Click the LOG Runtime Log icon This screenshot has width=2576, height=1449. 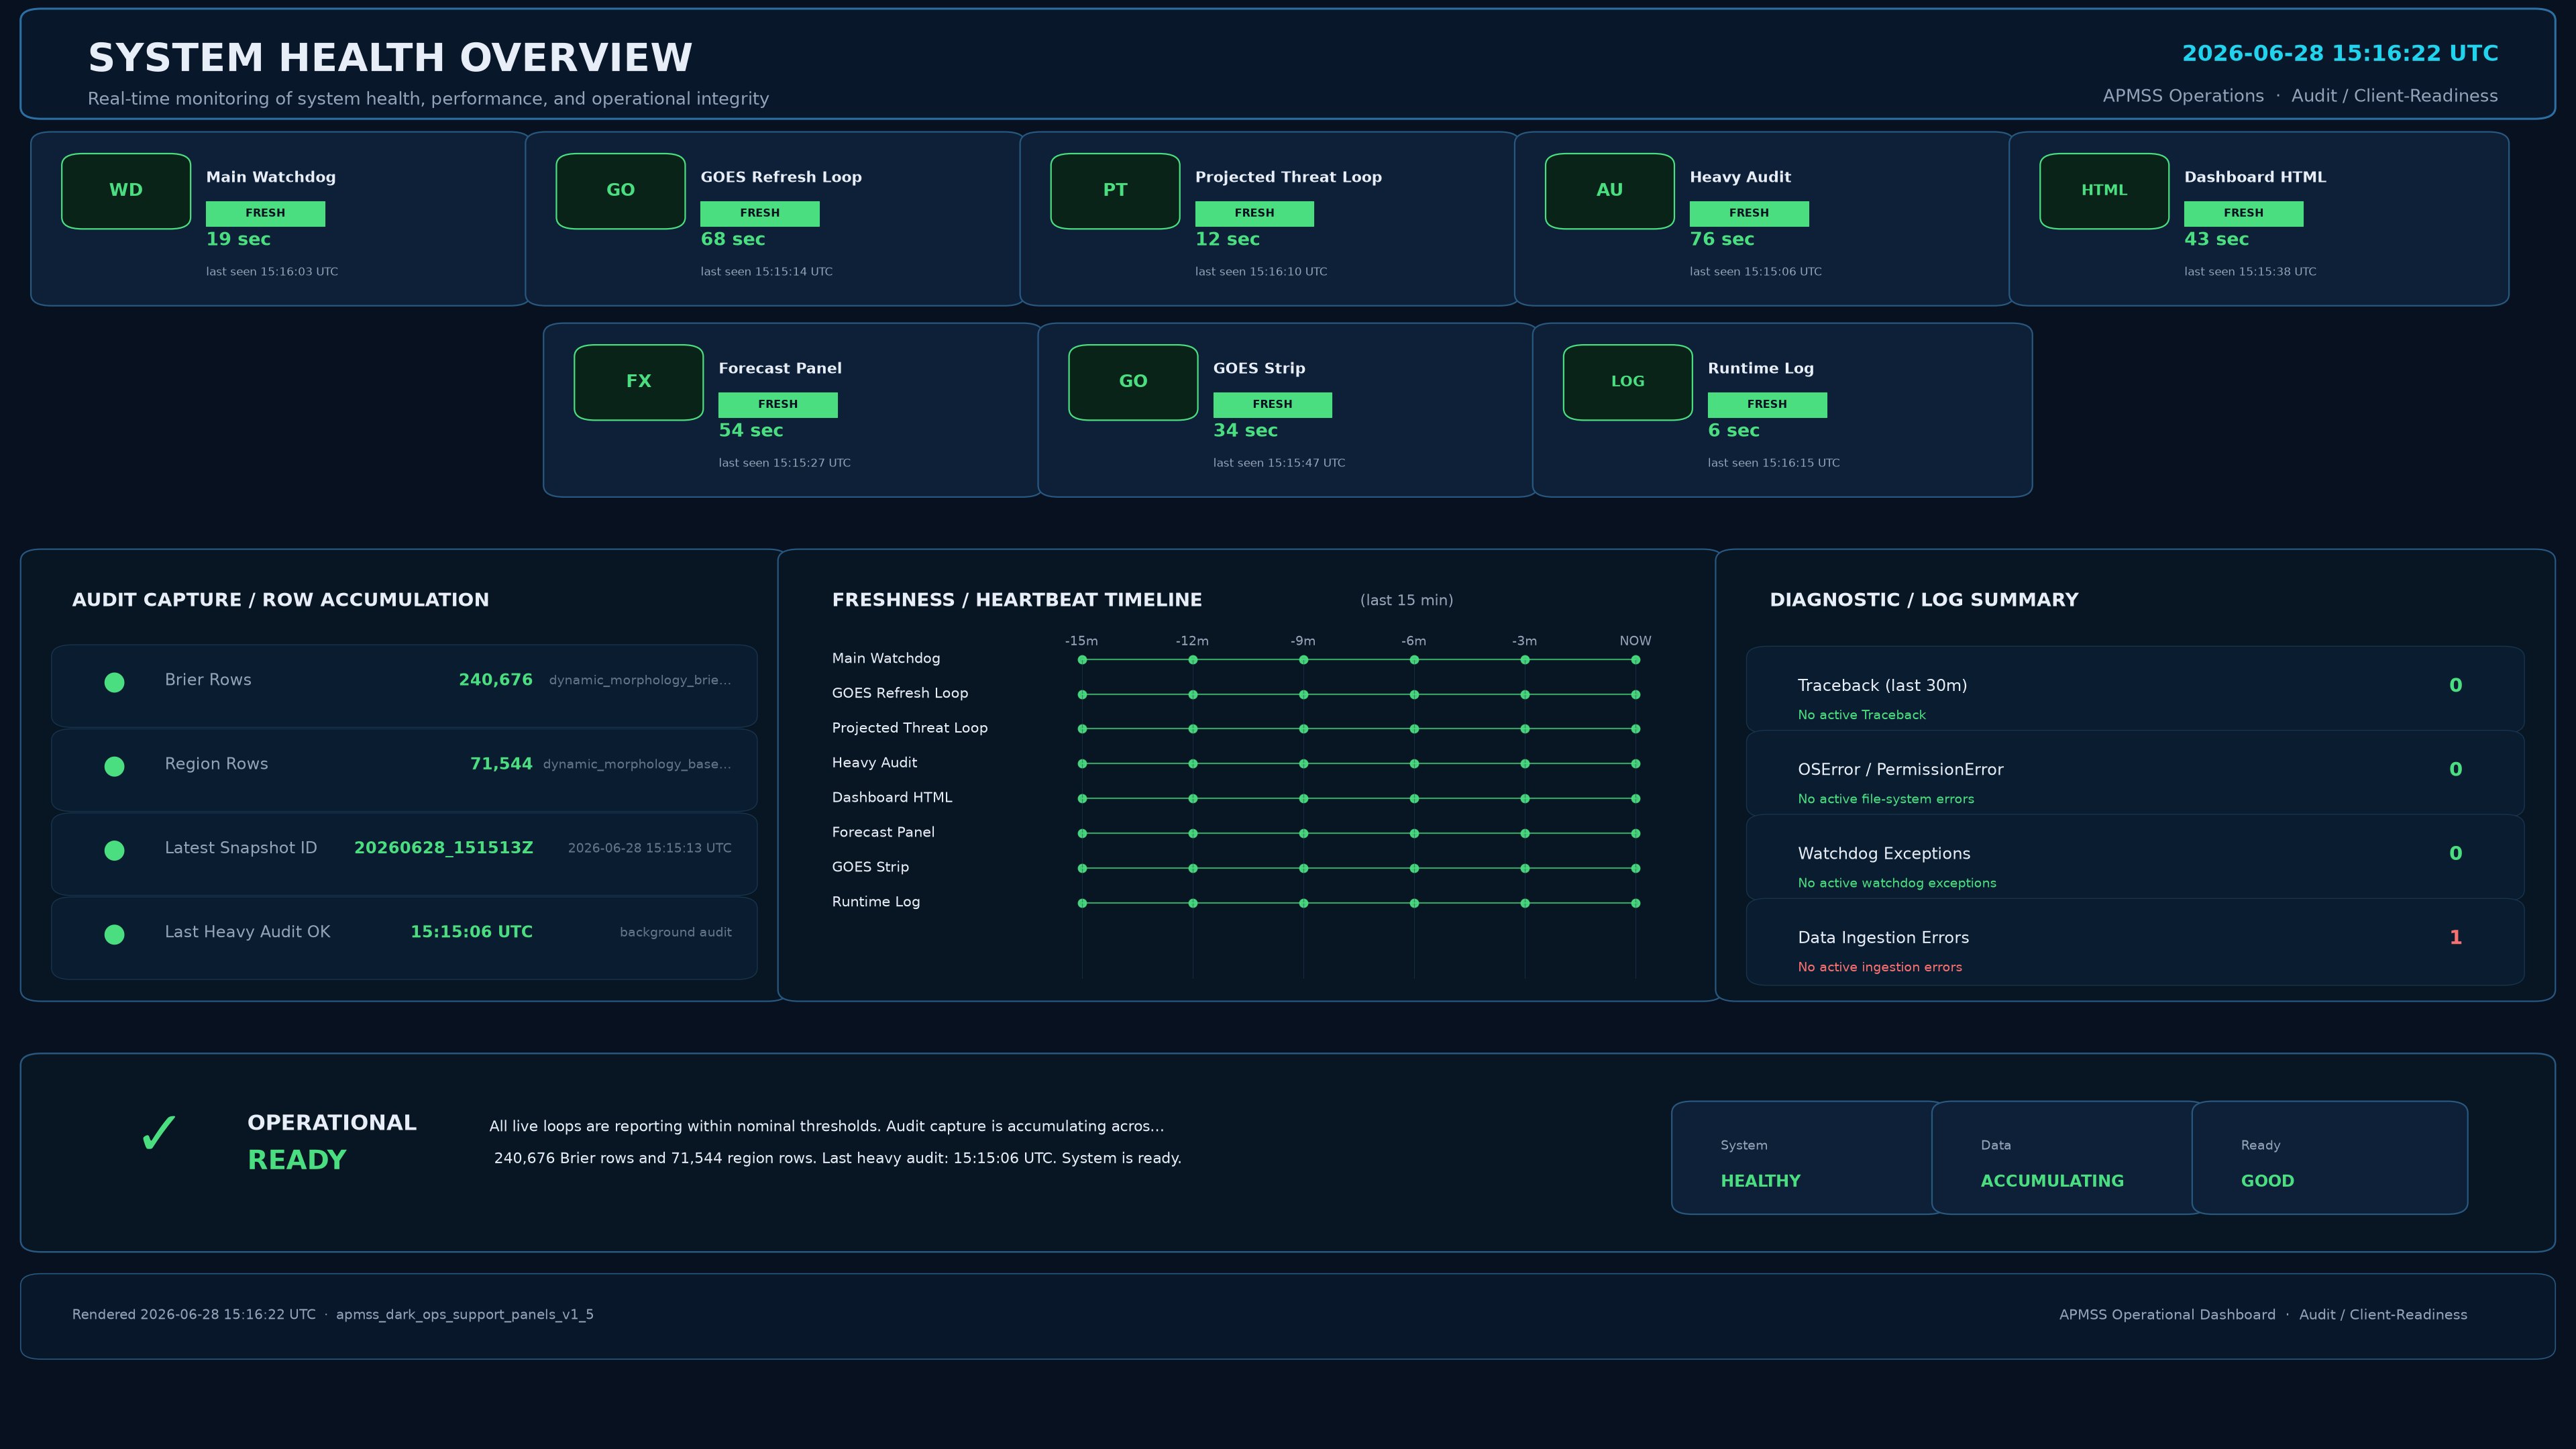[1627, 382]
